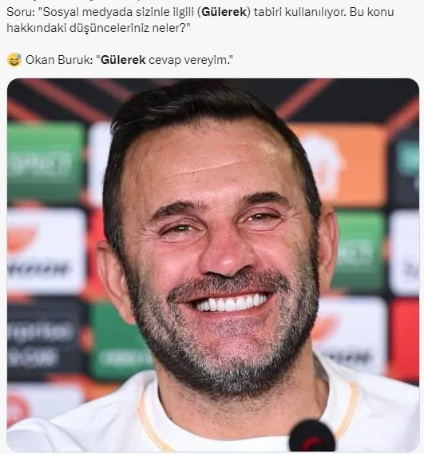Click the bold word Gülerek in the question
The image size is (424, 454).
(224, 12)
